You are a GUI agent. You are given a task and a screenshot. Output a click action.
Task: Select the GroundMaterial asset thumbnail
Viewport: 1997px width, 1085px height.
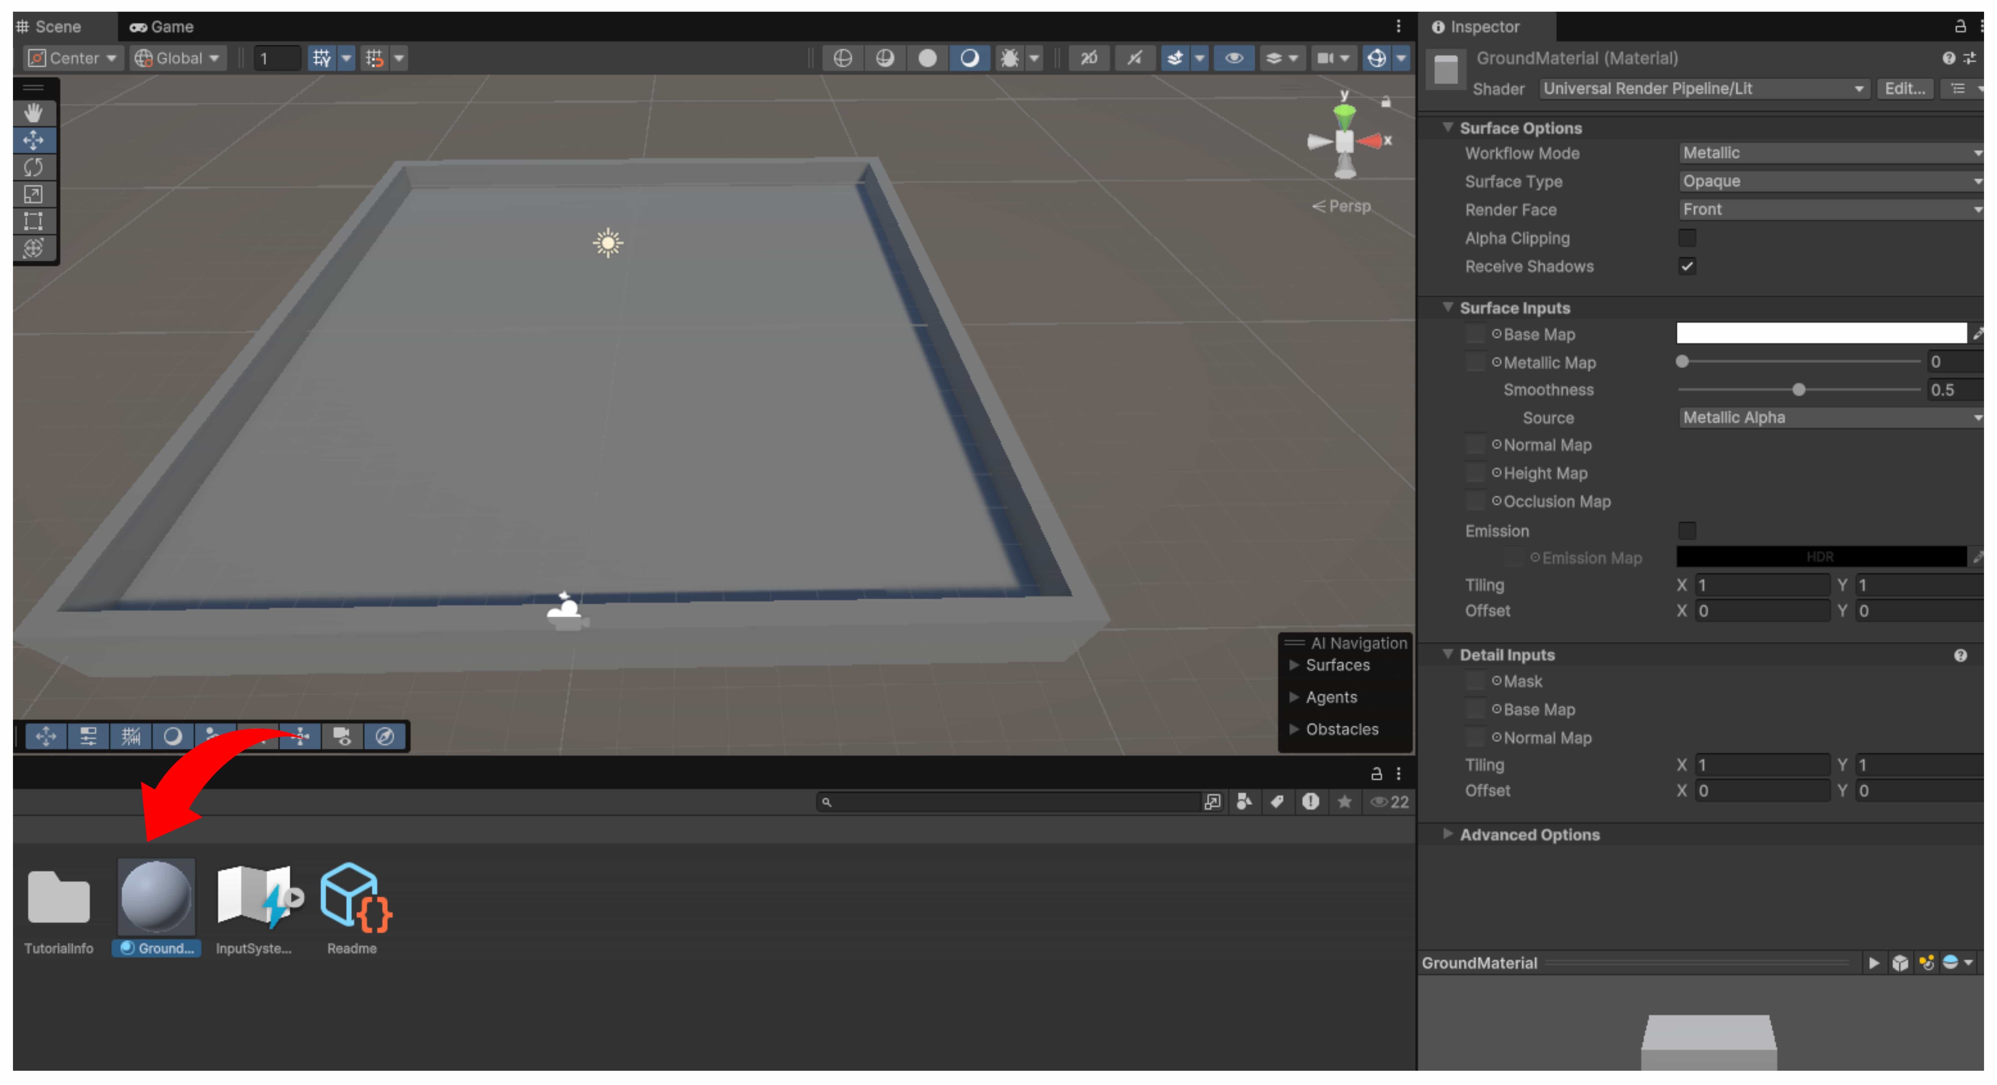tap(156, 897)
